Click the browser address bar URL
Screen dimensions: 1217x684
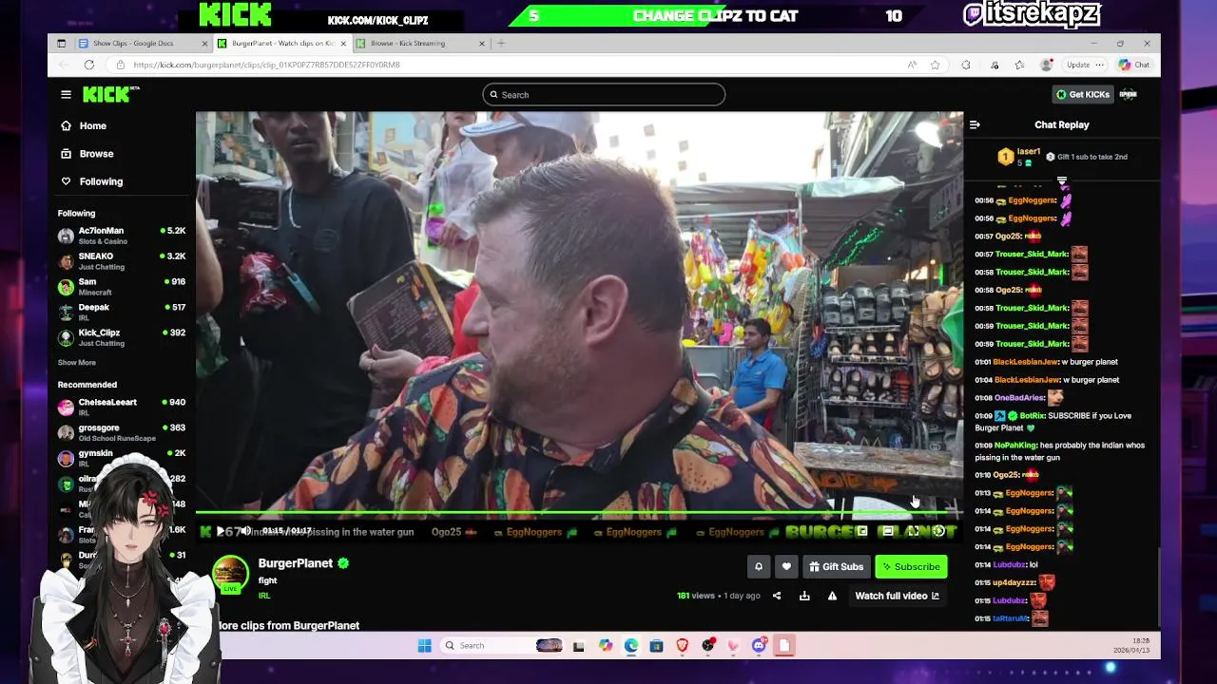(266, 65)
